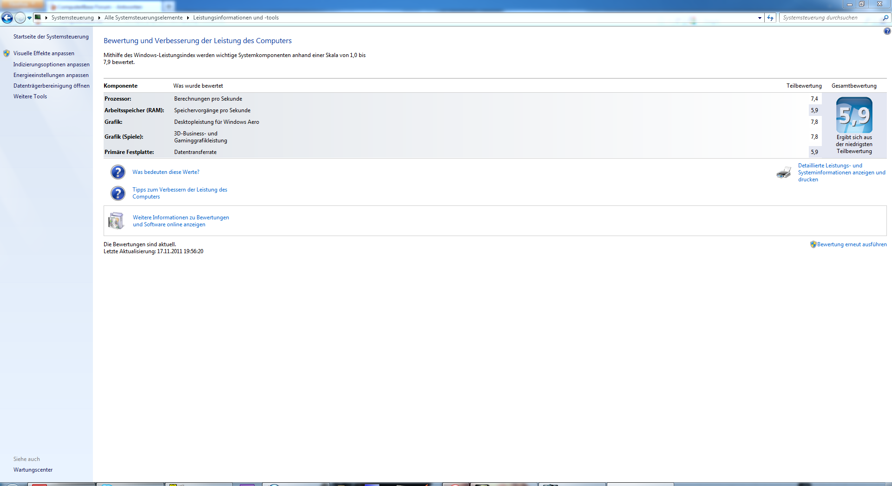Open Energieeinstellungen anpassen
892x486 pixels.
tap(51, 75)
